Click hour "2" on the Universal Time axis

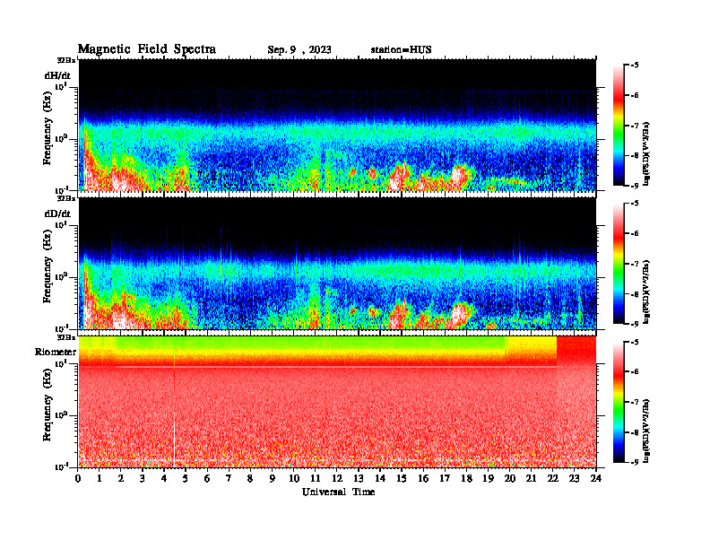121,479
